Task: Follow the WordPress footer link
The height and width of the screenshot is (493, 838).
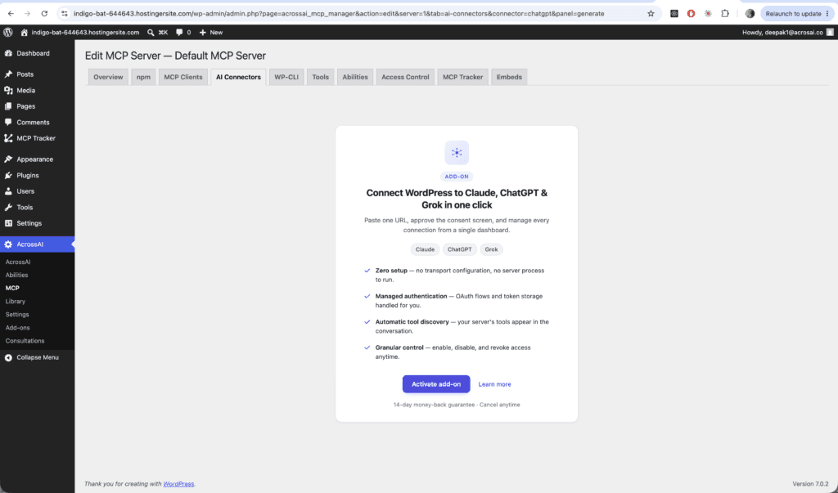Action: [178, 484]
